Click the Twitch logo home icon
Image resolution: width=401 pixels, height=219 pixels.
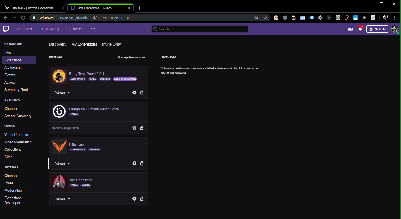point(6,29)
